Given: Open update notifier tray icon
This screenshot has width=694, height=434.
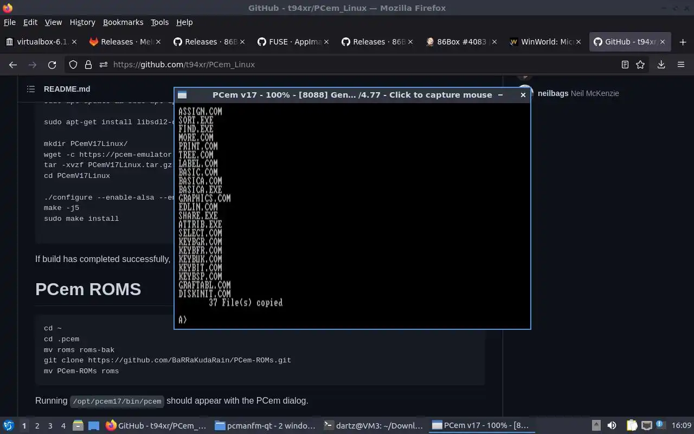Looking at the screenshot, I should pyautogui.click(x=660, y=425).
